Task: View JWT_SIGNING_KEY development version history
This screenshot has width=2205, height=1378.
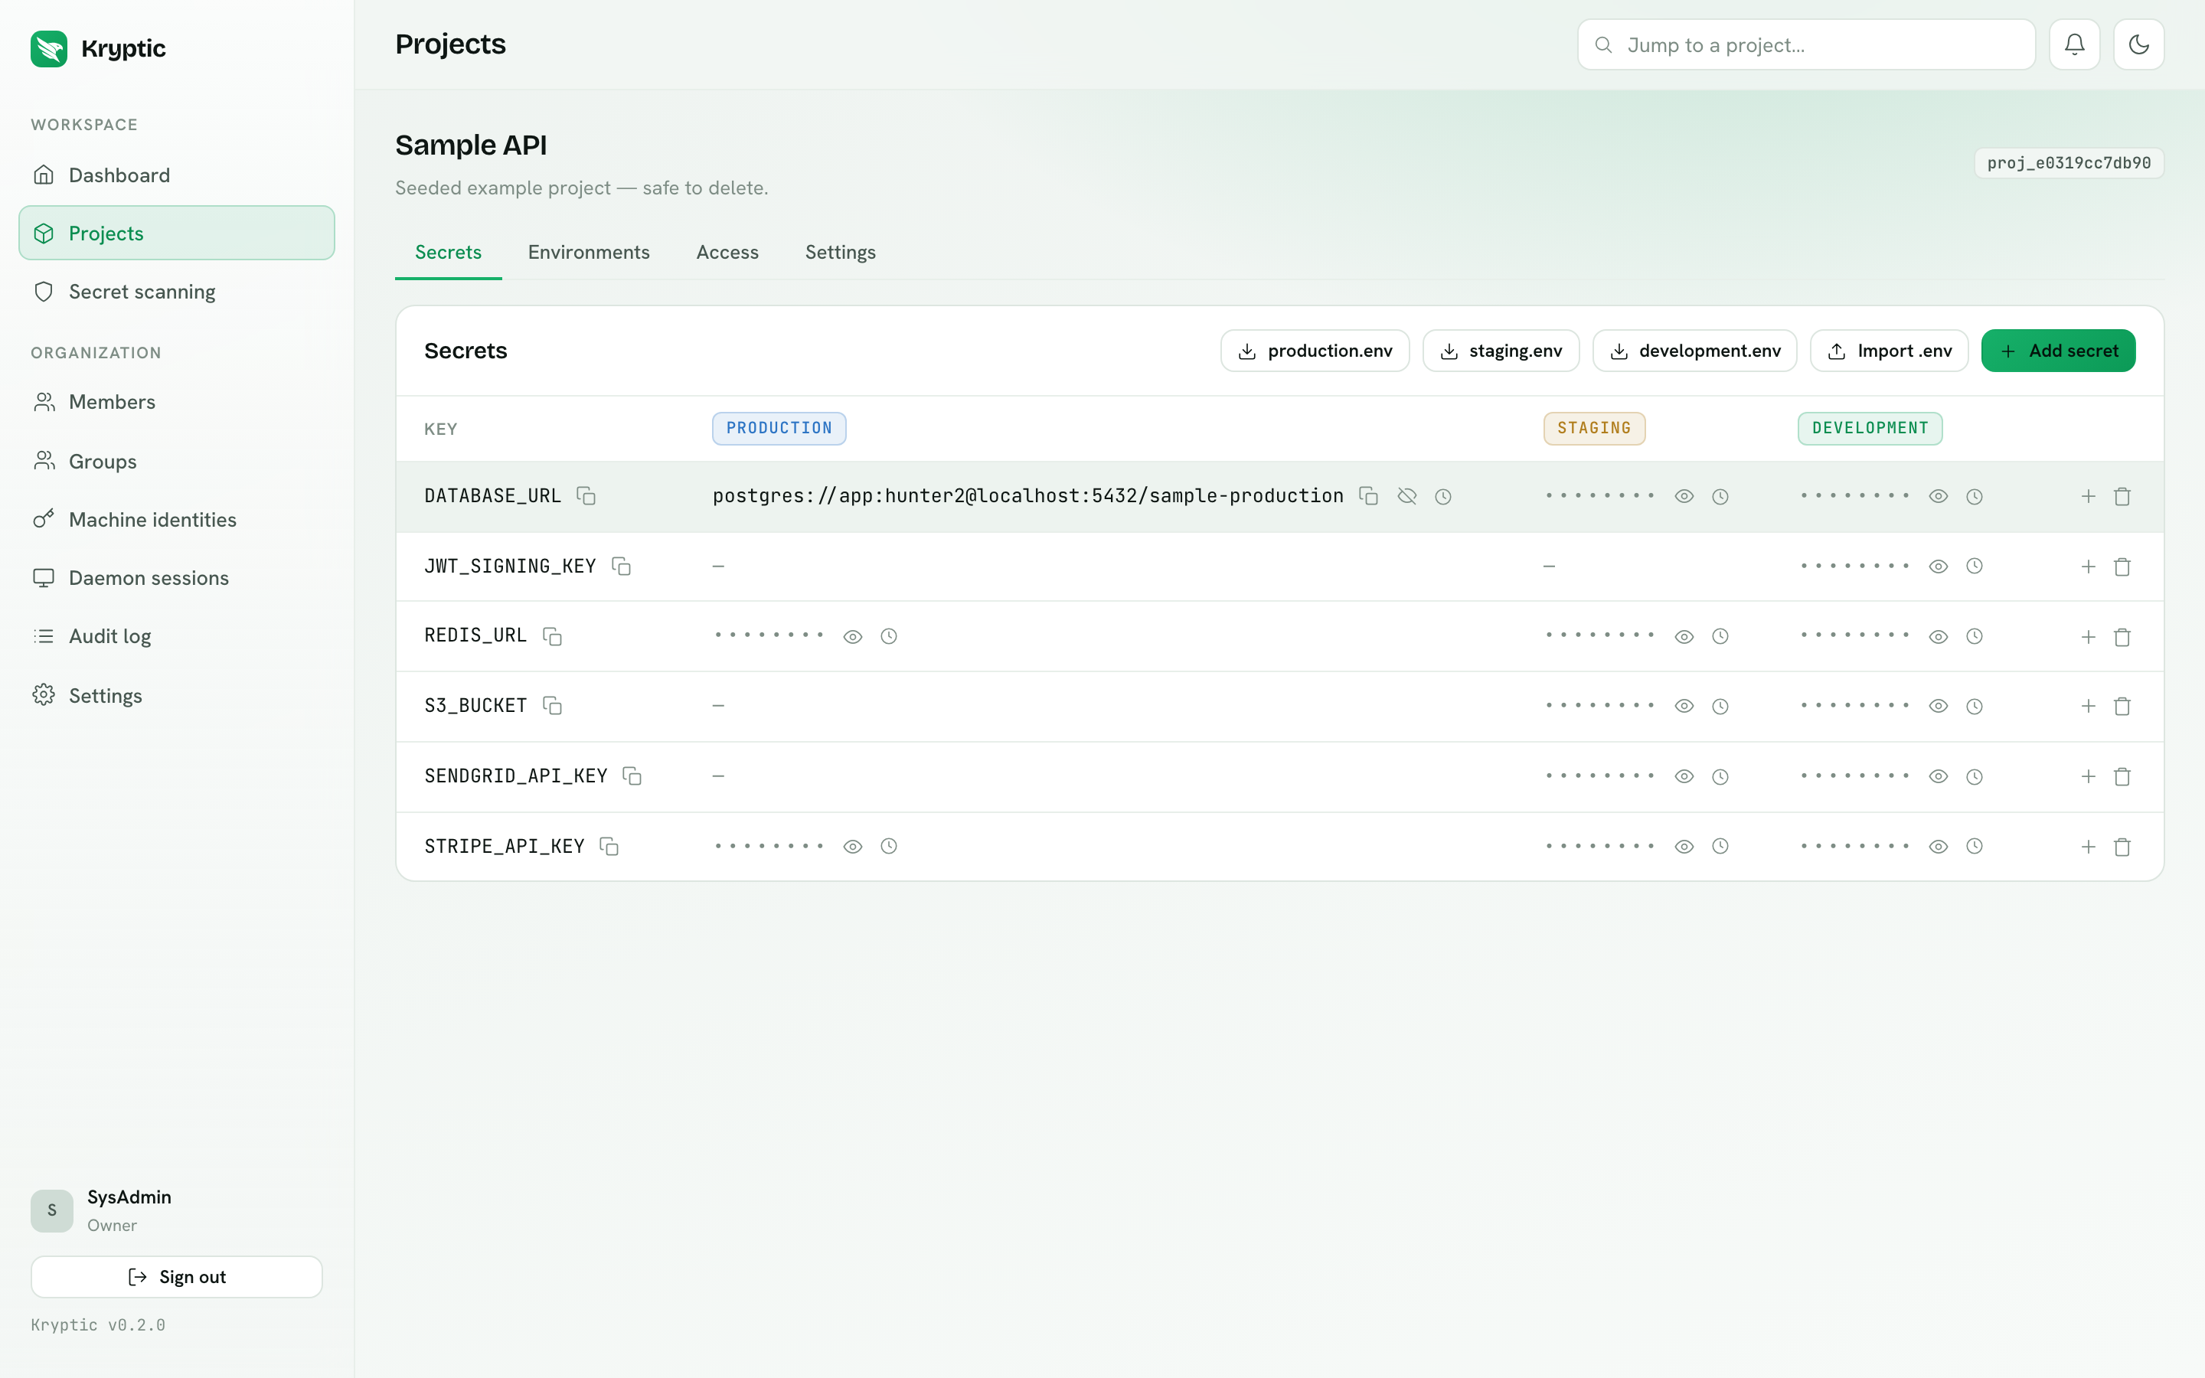Action: click(x=1975, y=566)
